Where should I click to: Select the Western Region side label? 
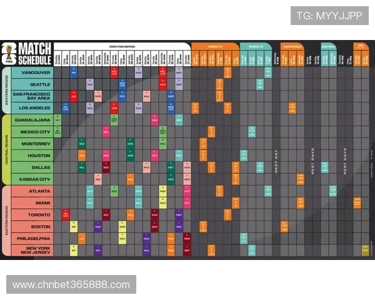[x=6, y=90]
